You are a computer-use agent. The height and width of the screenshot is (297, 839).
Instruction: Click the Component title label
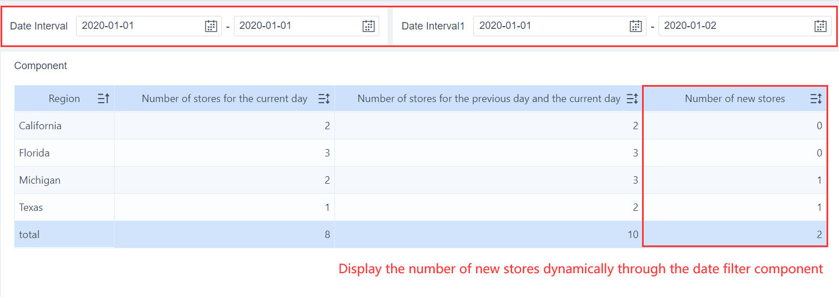pos(41,66)
